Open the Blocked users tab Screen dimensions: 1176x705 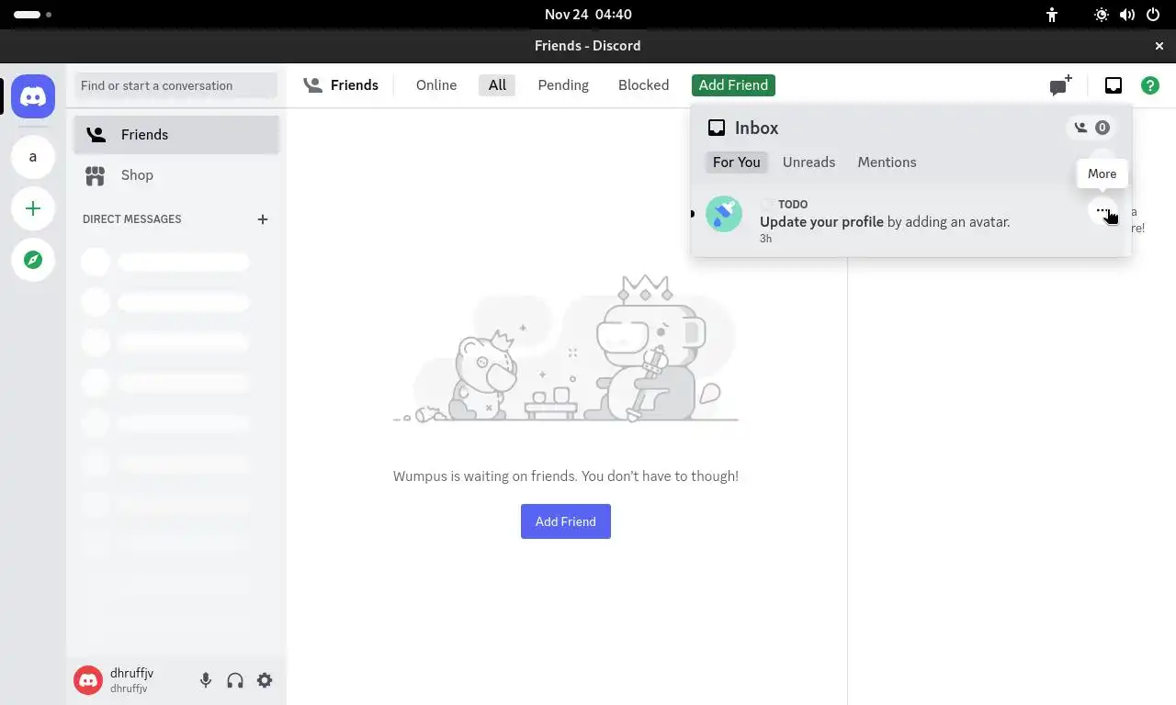pos(643,85)
